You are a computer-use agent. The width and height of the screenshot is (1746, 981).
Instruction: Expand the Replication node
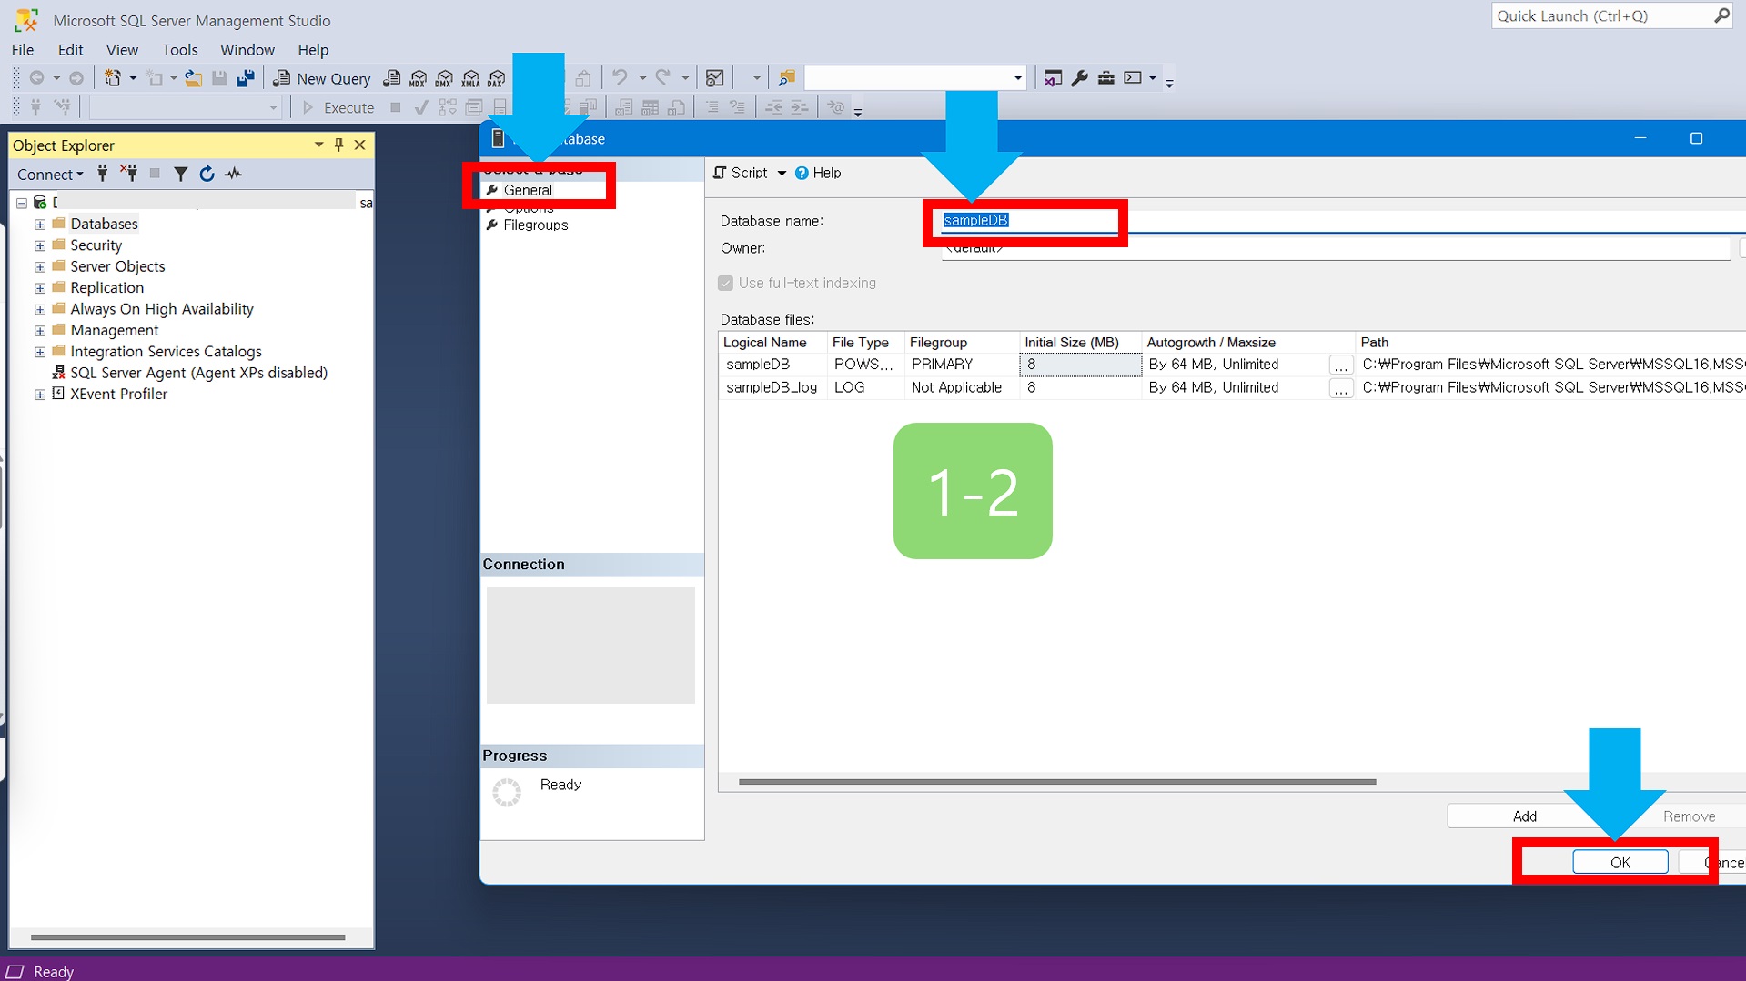pos(40,287)
